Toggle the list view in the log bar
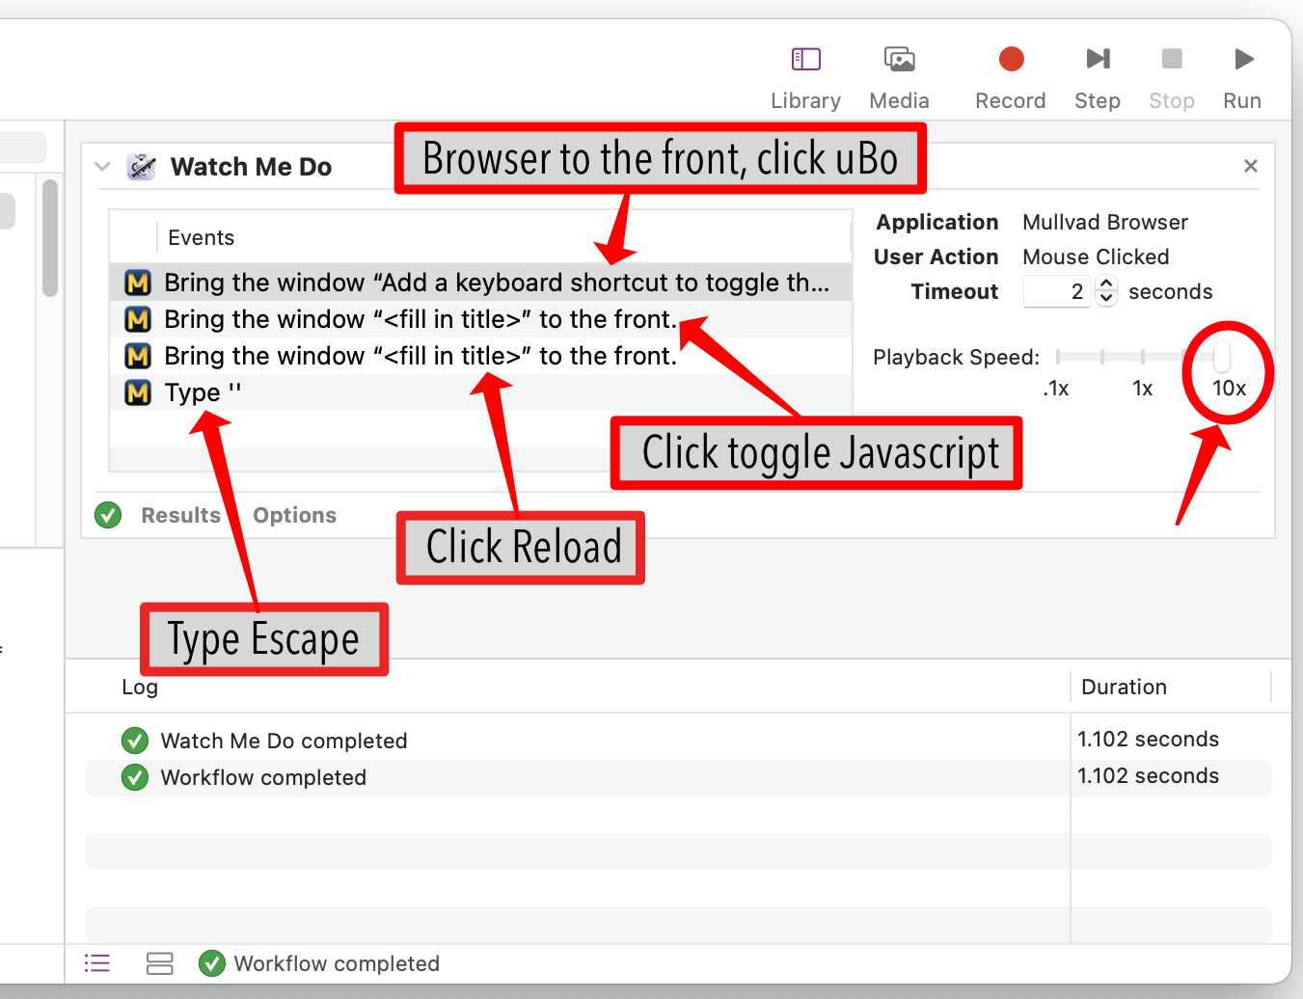This screenshot has width=1303, height=999. pyautogui.click(x=96, y=963)
